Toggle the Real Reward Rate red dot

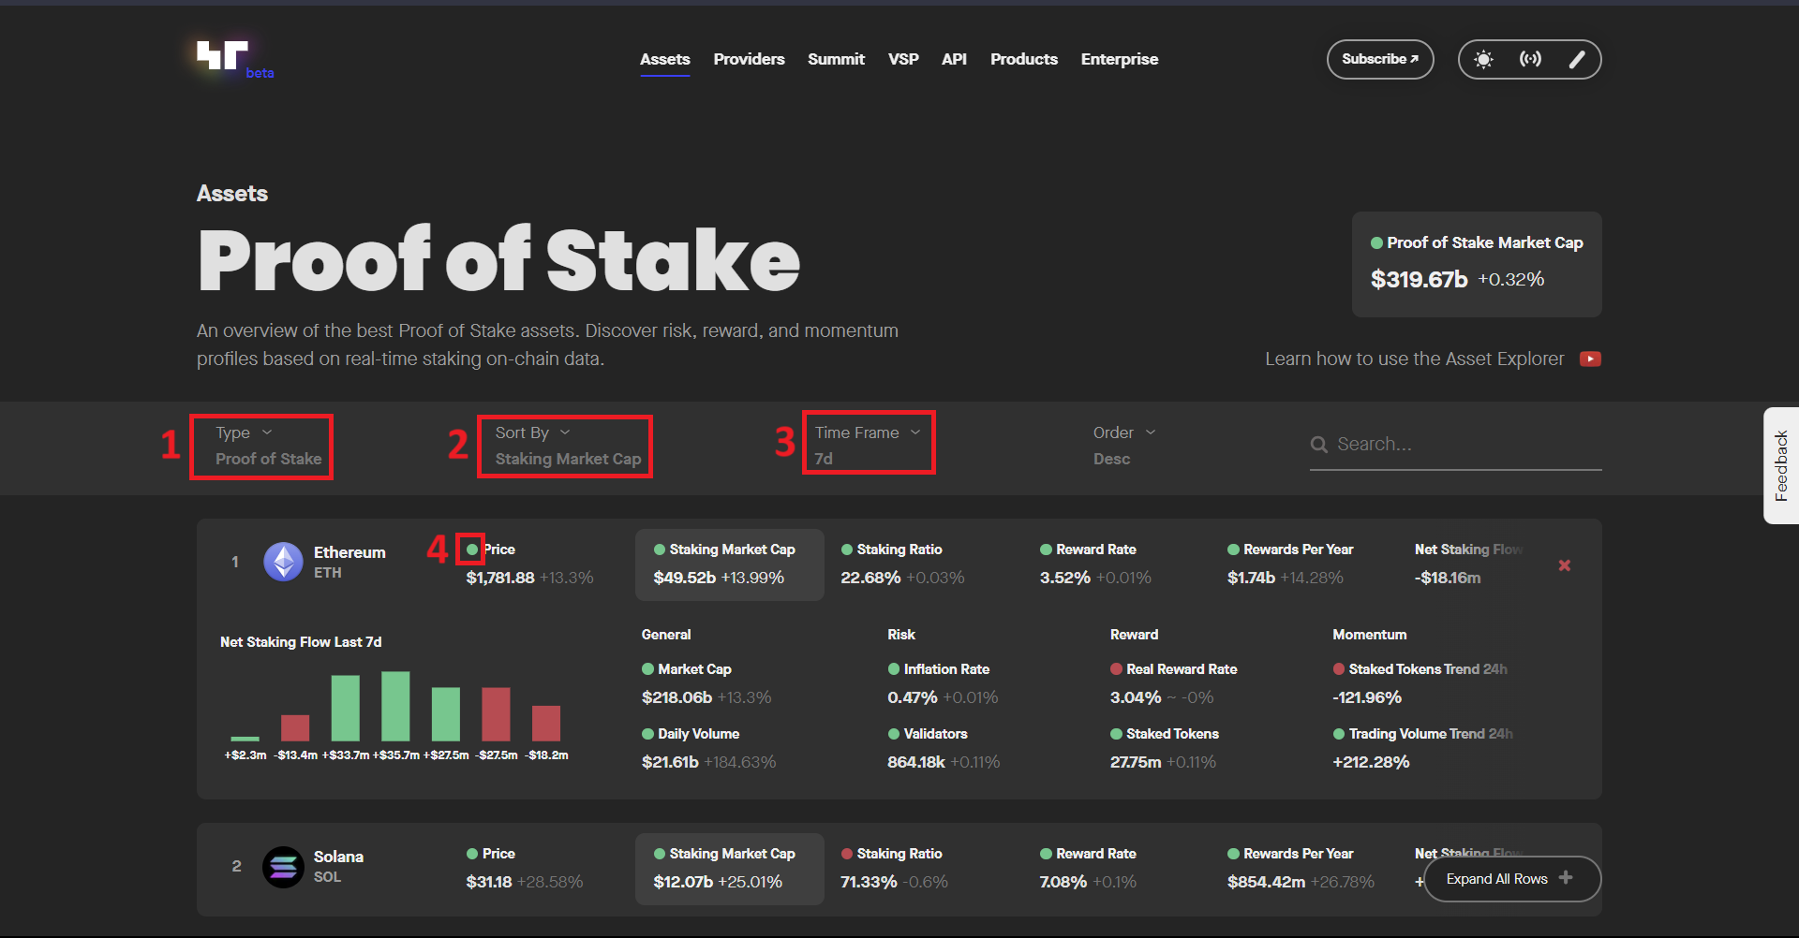(x=1116, y=669)
